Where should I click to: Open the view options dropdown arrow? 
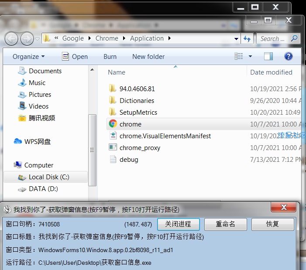(250, 56)
